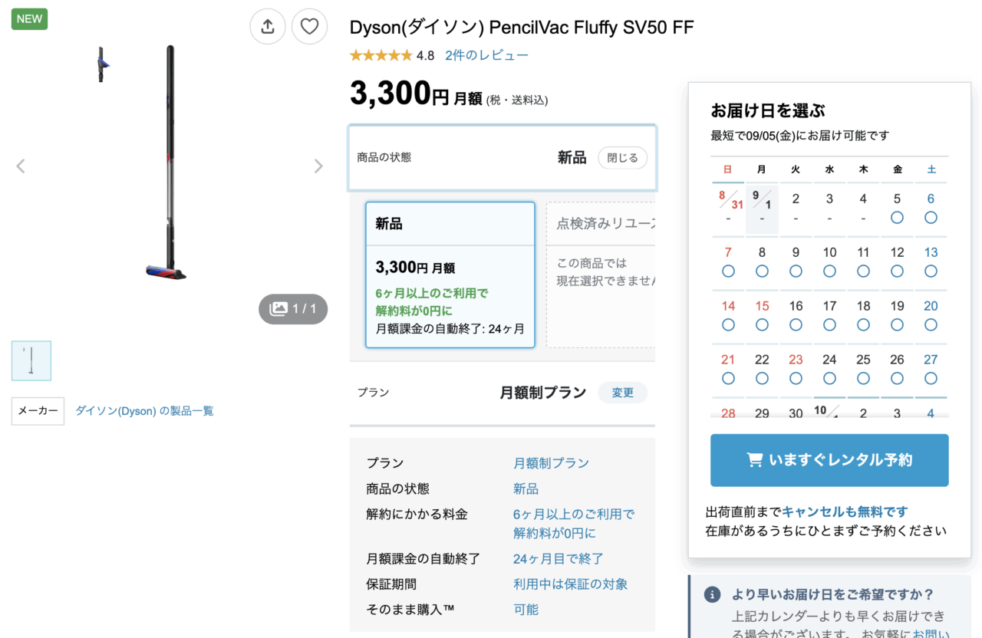Screen dimensions: 982x638
Task: Click the image gallery counter 1 / 1
Action: tap(293, 309)
